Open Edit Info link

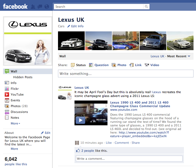[77, 26]
